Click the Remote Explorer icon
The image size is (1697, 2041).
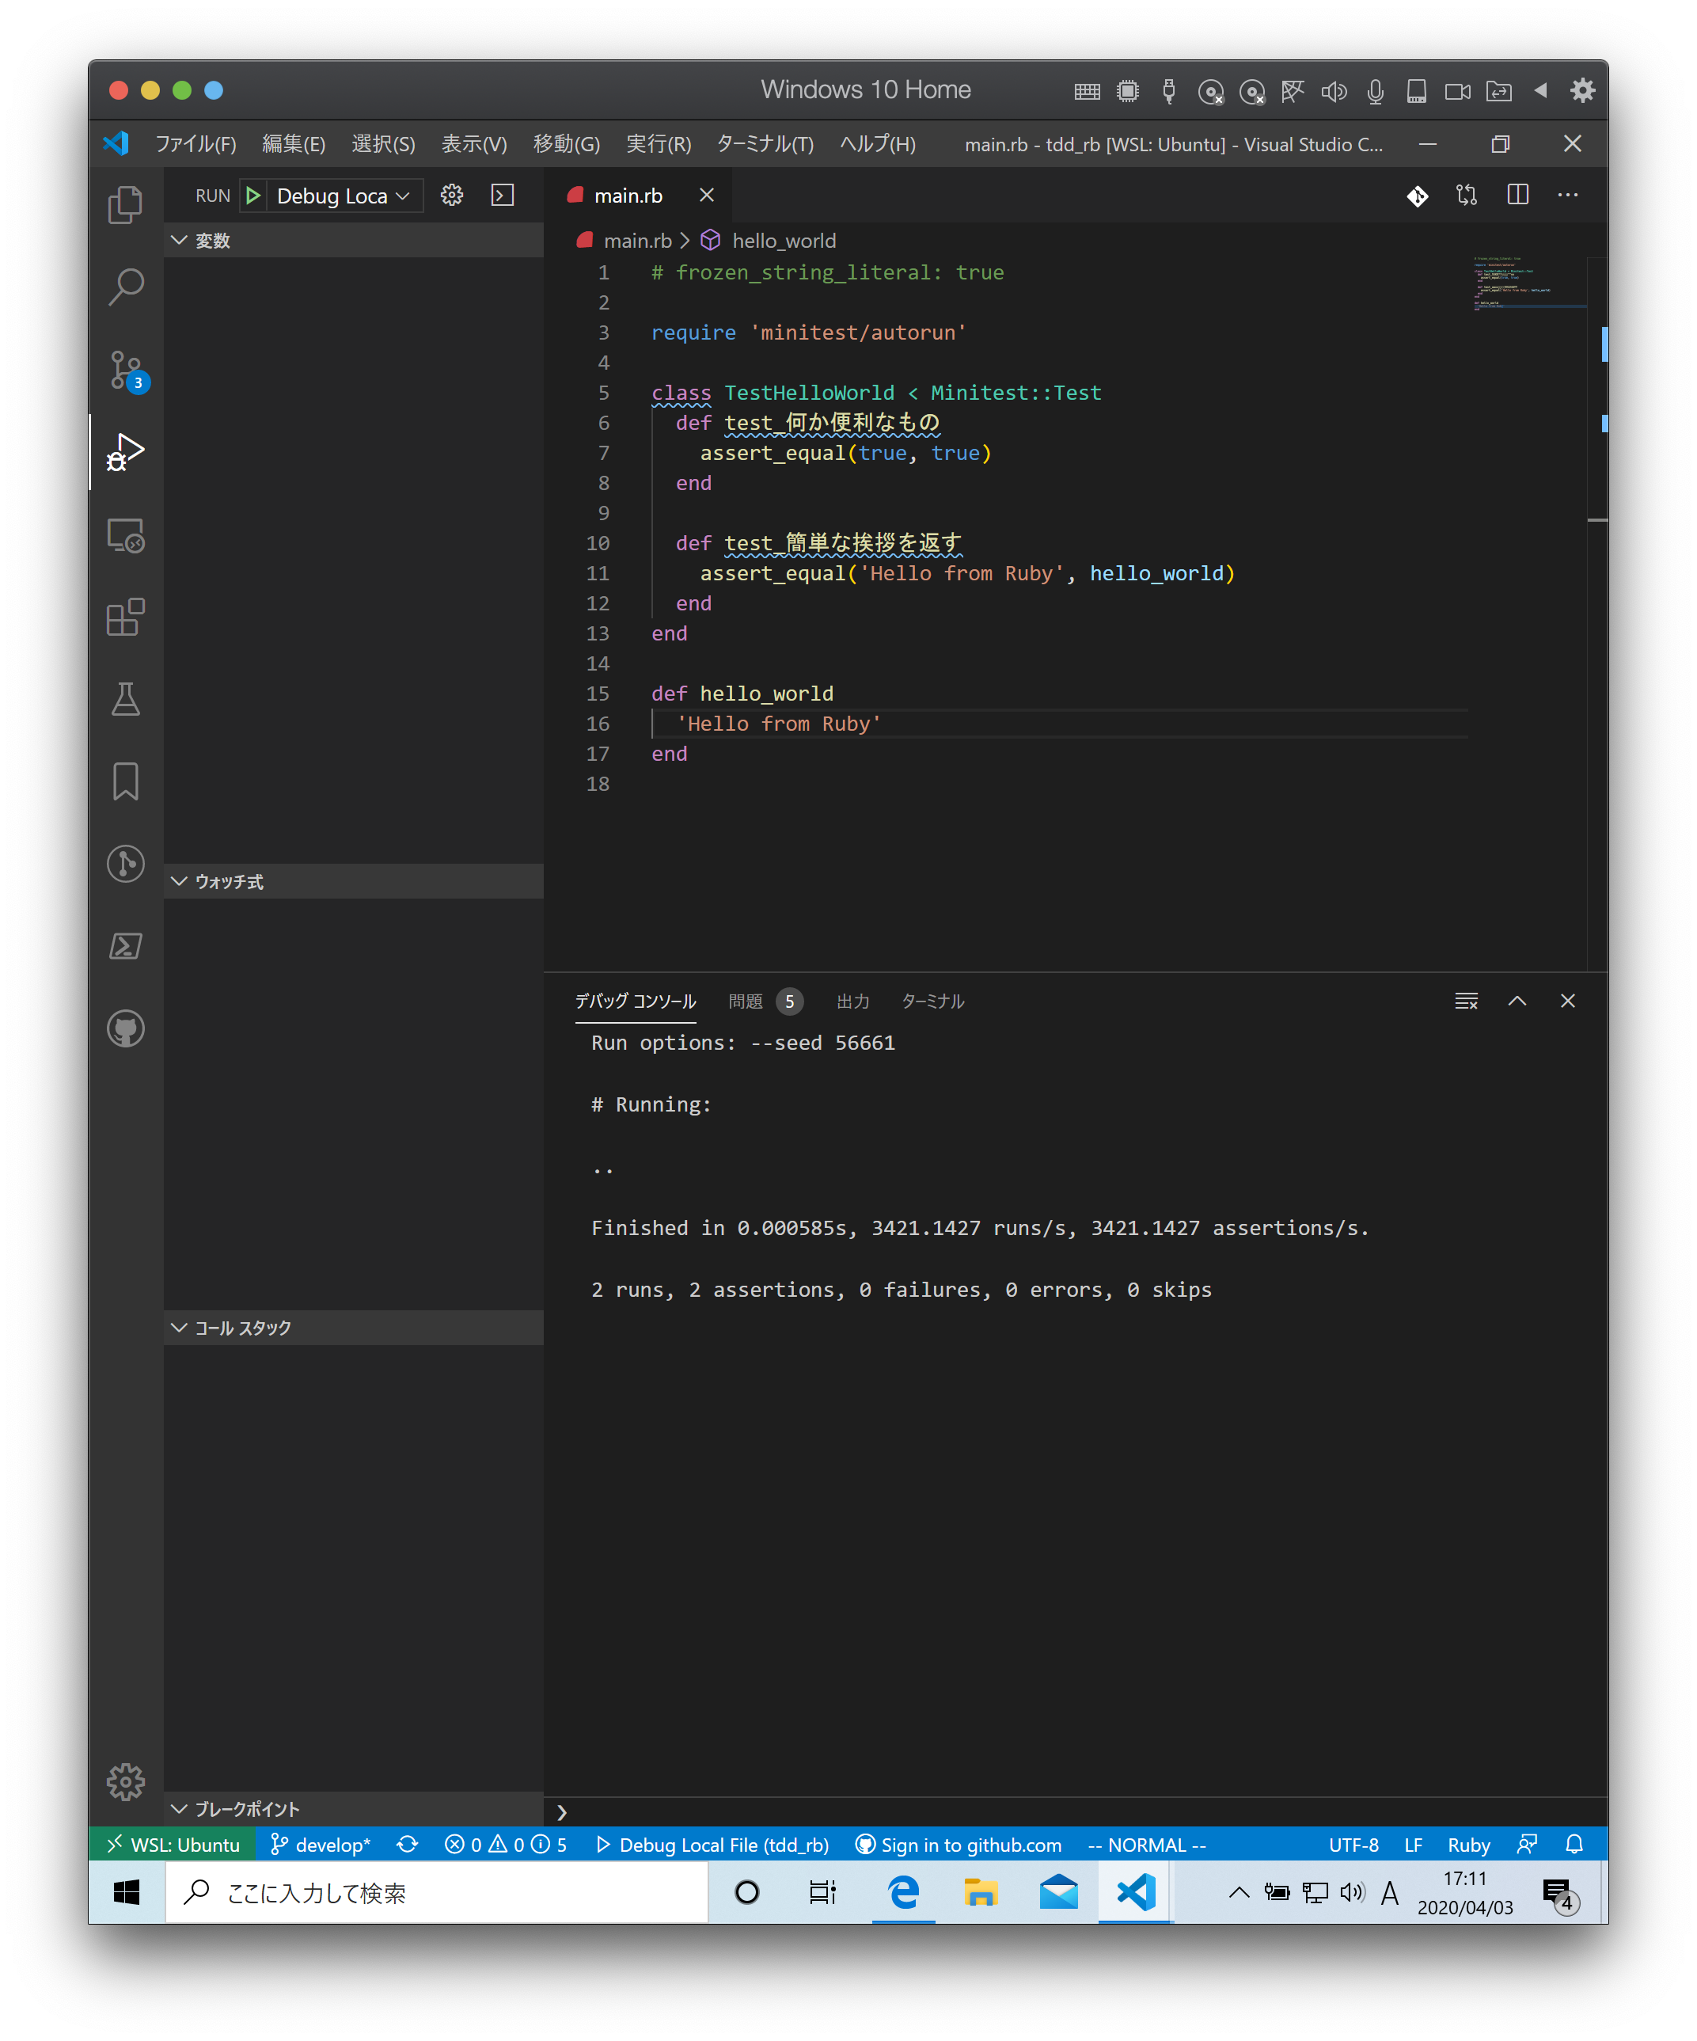[x=125, y=534]
